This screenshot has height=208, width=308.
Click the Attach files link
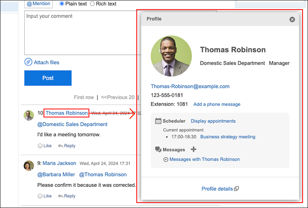pos(47,63)
